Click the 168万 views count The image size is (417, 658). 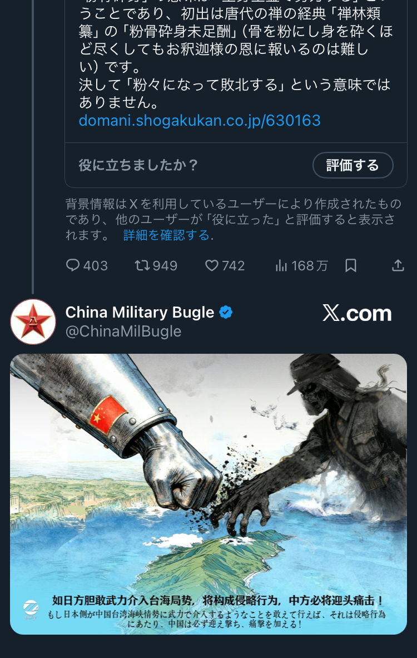pos(310,266)
